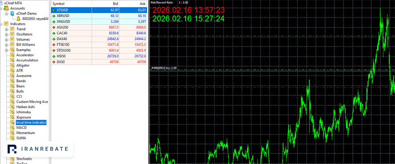Click the red arrow beside DJI30
This screenshot has width=395, height=164.
[x=54, y=62]
